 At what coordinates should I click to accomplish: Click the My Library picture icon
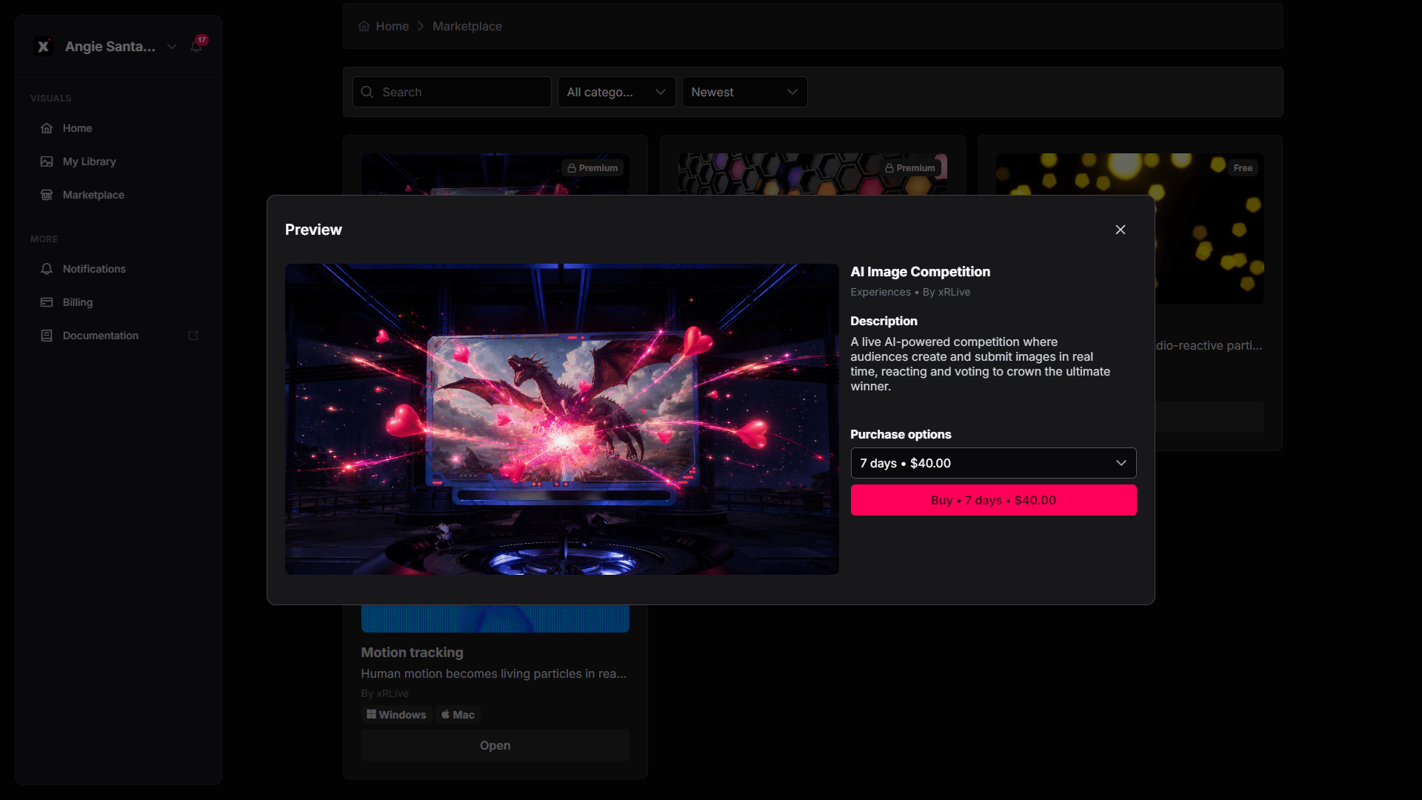click(47, 161)
